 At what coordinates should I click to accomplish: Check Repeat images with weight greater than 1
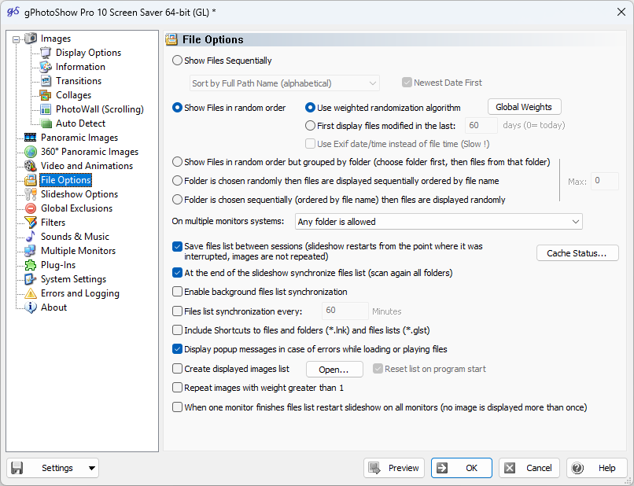click(x=176, y=387)
